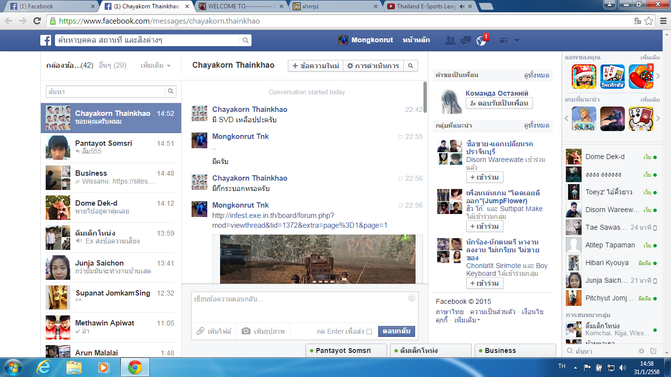
Task: Open the การดำเนินการ actions dropdown
Action: click(373, 66)
